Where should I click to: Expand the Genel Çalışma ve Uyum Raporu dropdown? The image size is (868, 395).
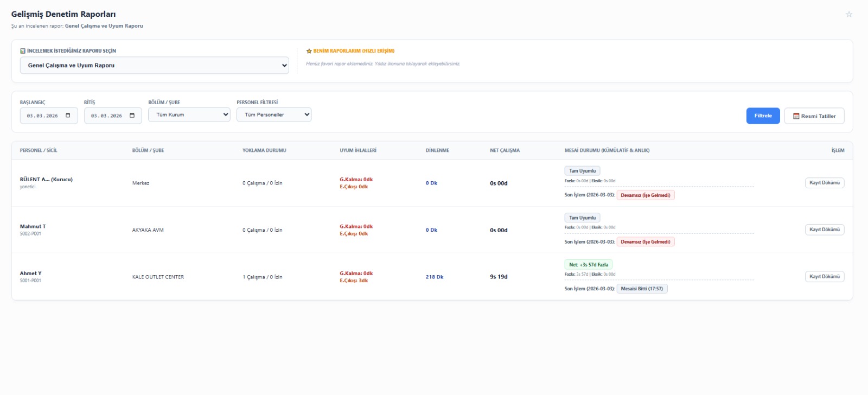click(155, 66)
